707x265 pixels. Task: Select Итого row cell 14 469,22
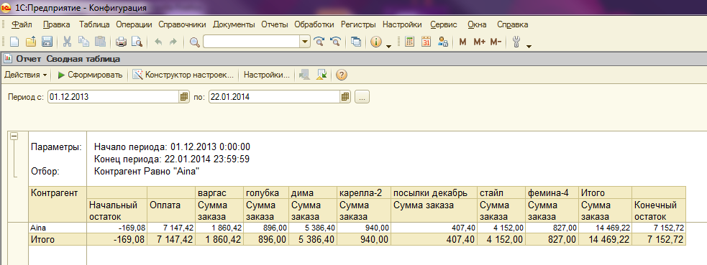(606, 239)
